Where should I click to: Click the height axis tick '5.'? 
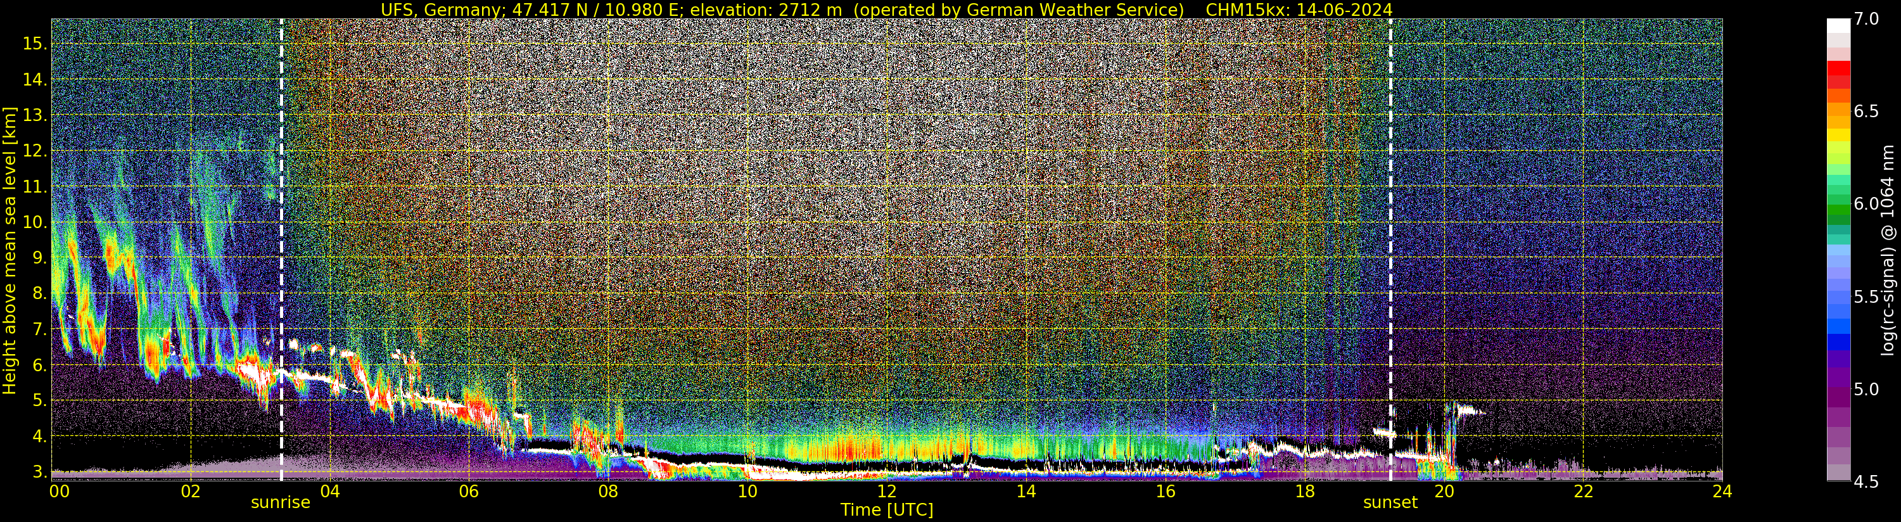tap(40, 401)
